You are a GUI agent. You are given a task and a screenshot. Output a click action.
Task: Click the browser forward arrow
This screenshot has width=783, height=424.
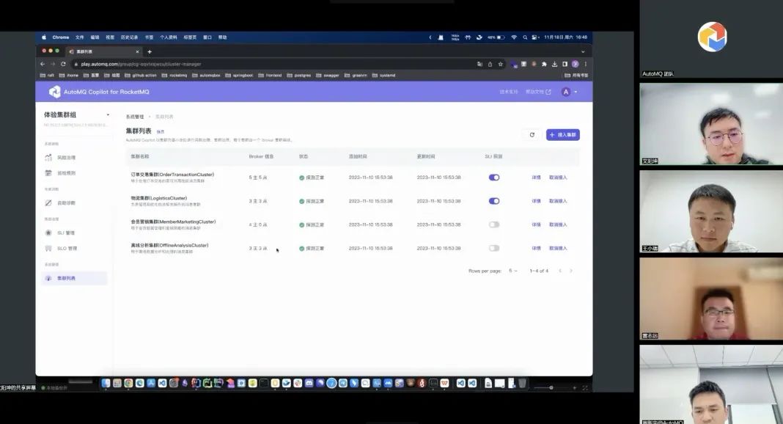tap(53, 64)
